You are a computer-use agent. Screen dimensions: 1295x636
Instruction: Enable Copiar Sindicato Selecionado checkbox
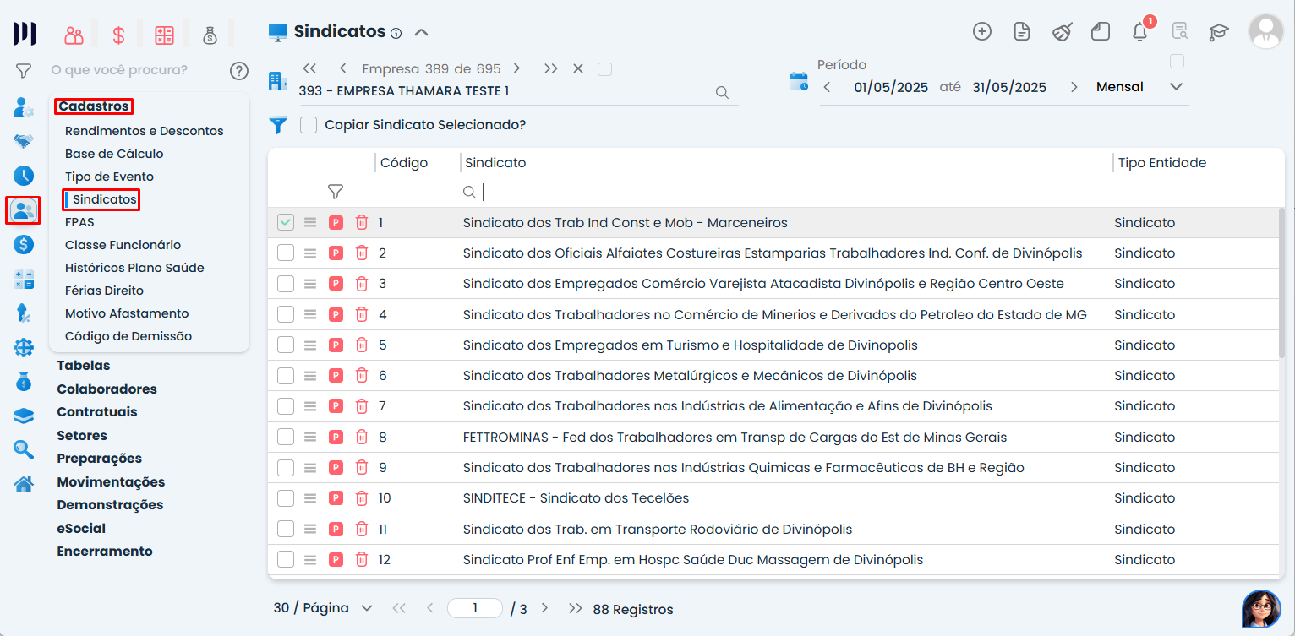(x=309, y=125)
